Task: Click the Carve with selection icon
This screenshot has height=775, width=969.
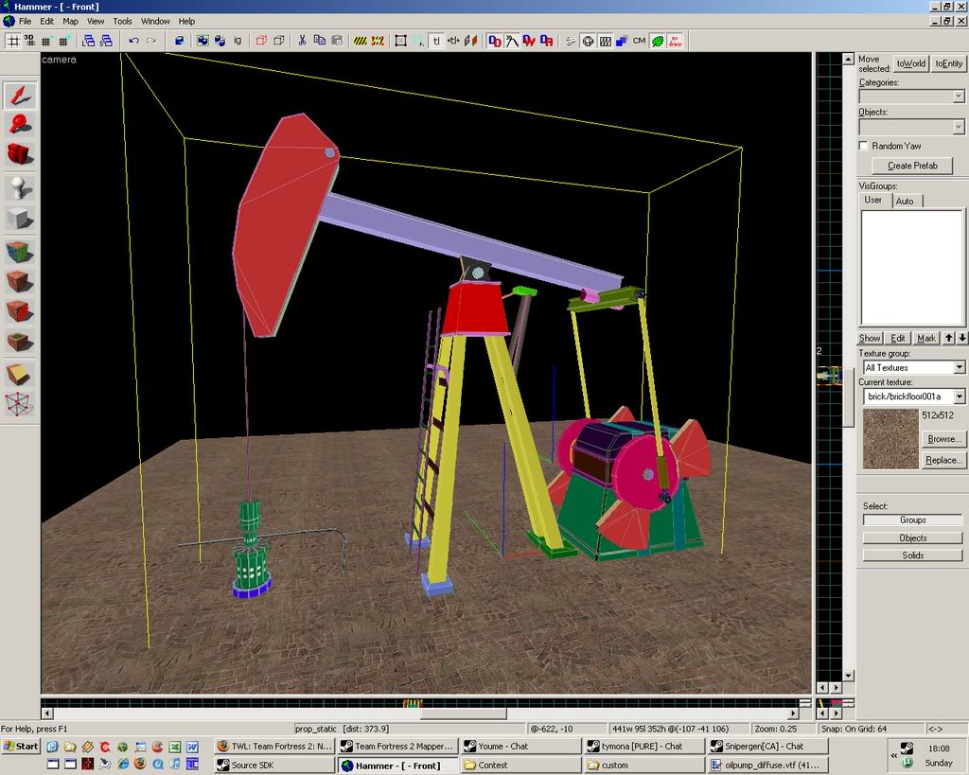Action: [x=179, y=42]
